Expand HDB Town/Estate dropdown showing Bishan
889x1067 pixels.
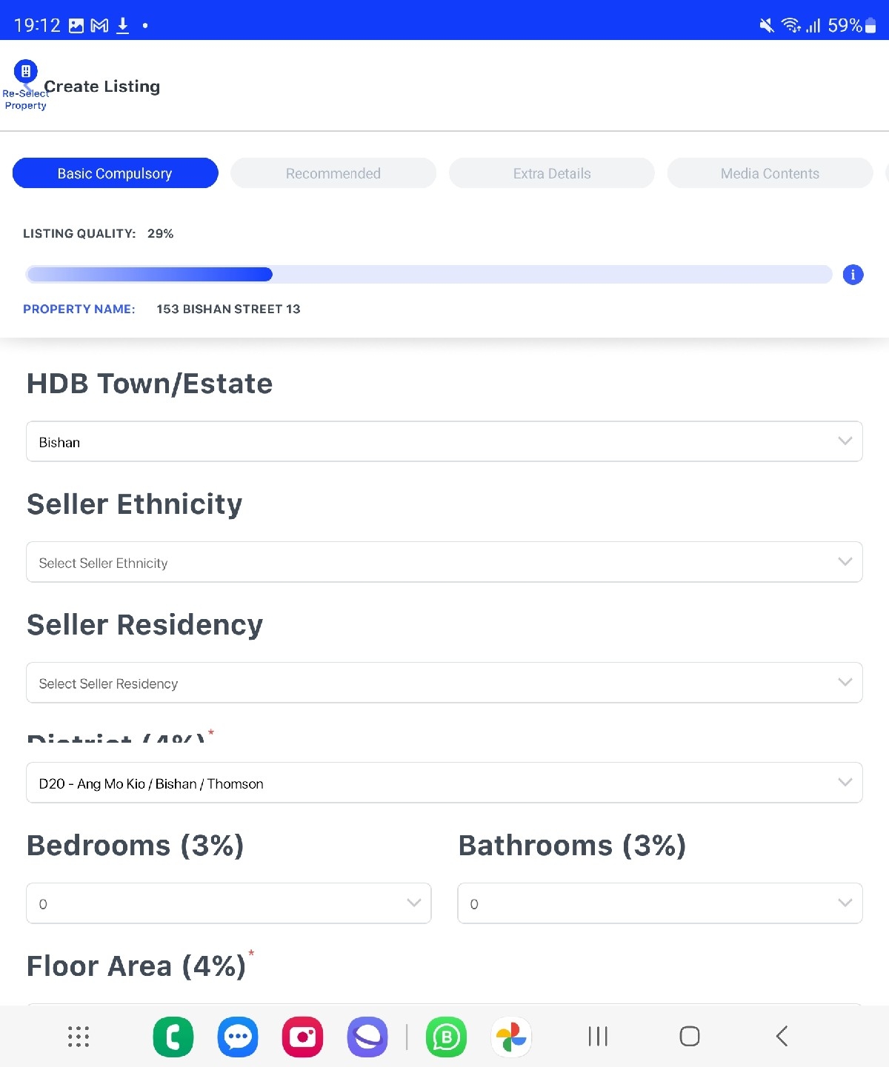coord(444,442)
